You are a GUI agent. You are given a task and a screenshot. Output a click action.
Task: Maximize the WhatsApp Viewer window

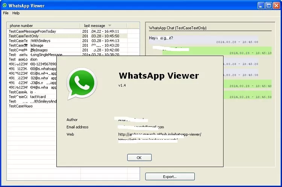[269, 6]
